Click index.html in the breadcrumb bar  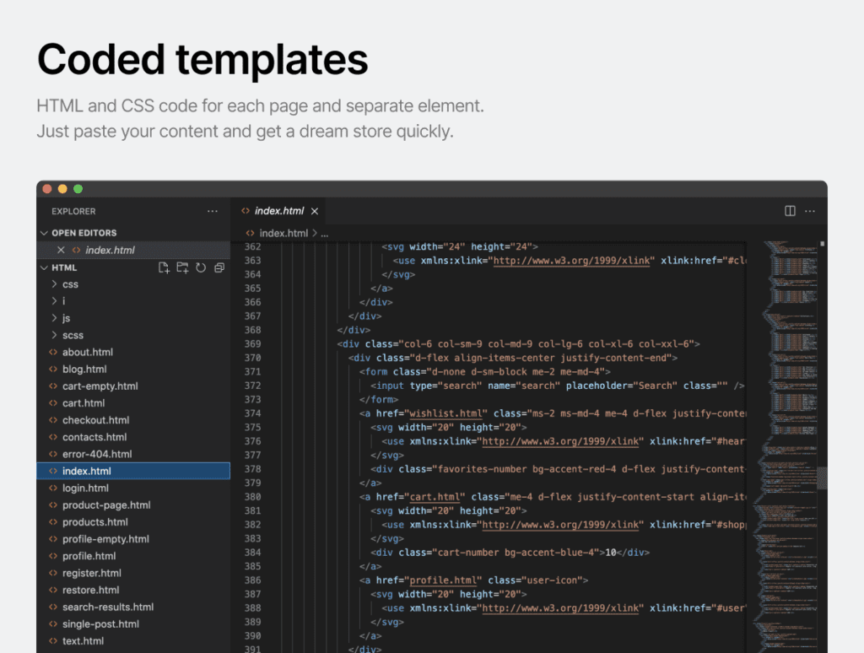pos(283,233)
